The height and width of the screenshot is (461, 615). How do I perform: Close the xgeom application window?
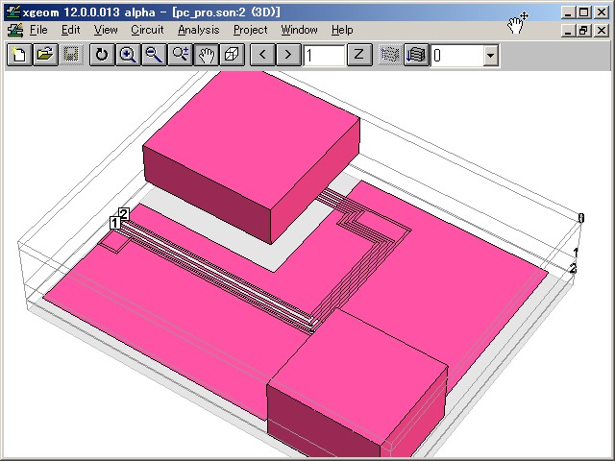[x=601, y=12]
